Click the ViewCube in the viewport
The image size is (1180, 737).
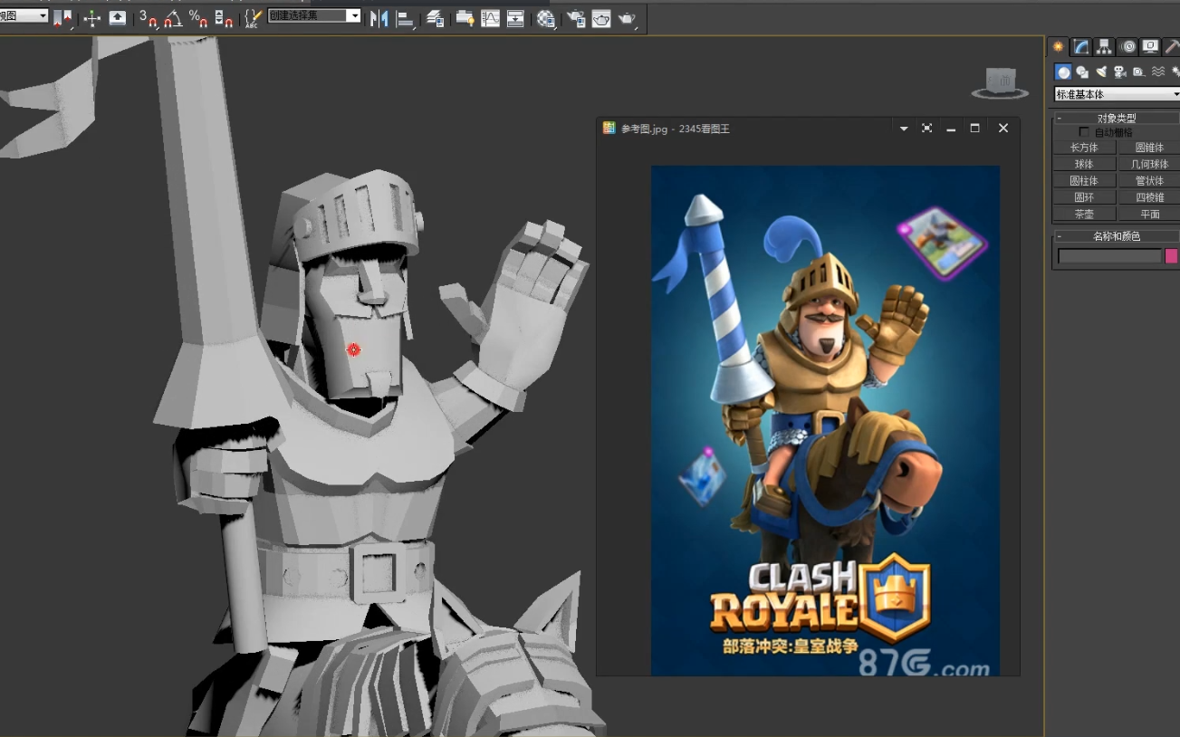point(1000,82)
